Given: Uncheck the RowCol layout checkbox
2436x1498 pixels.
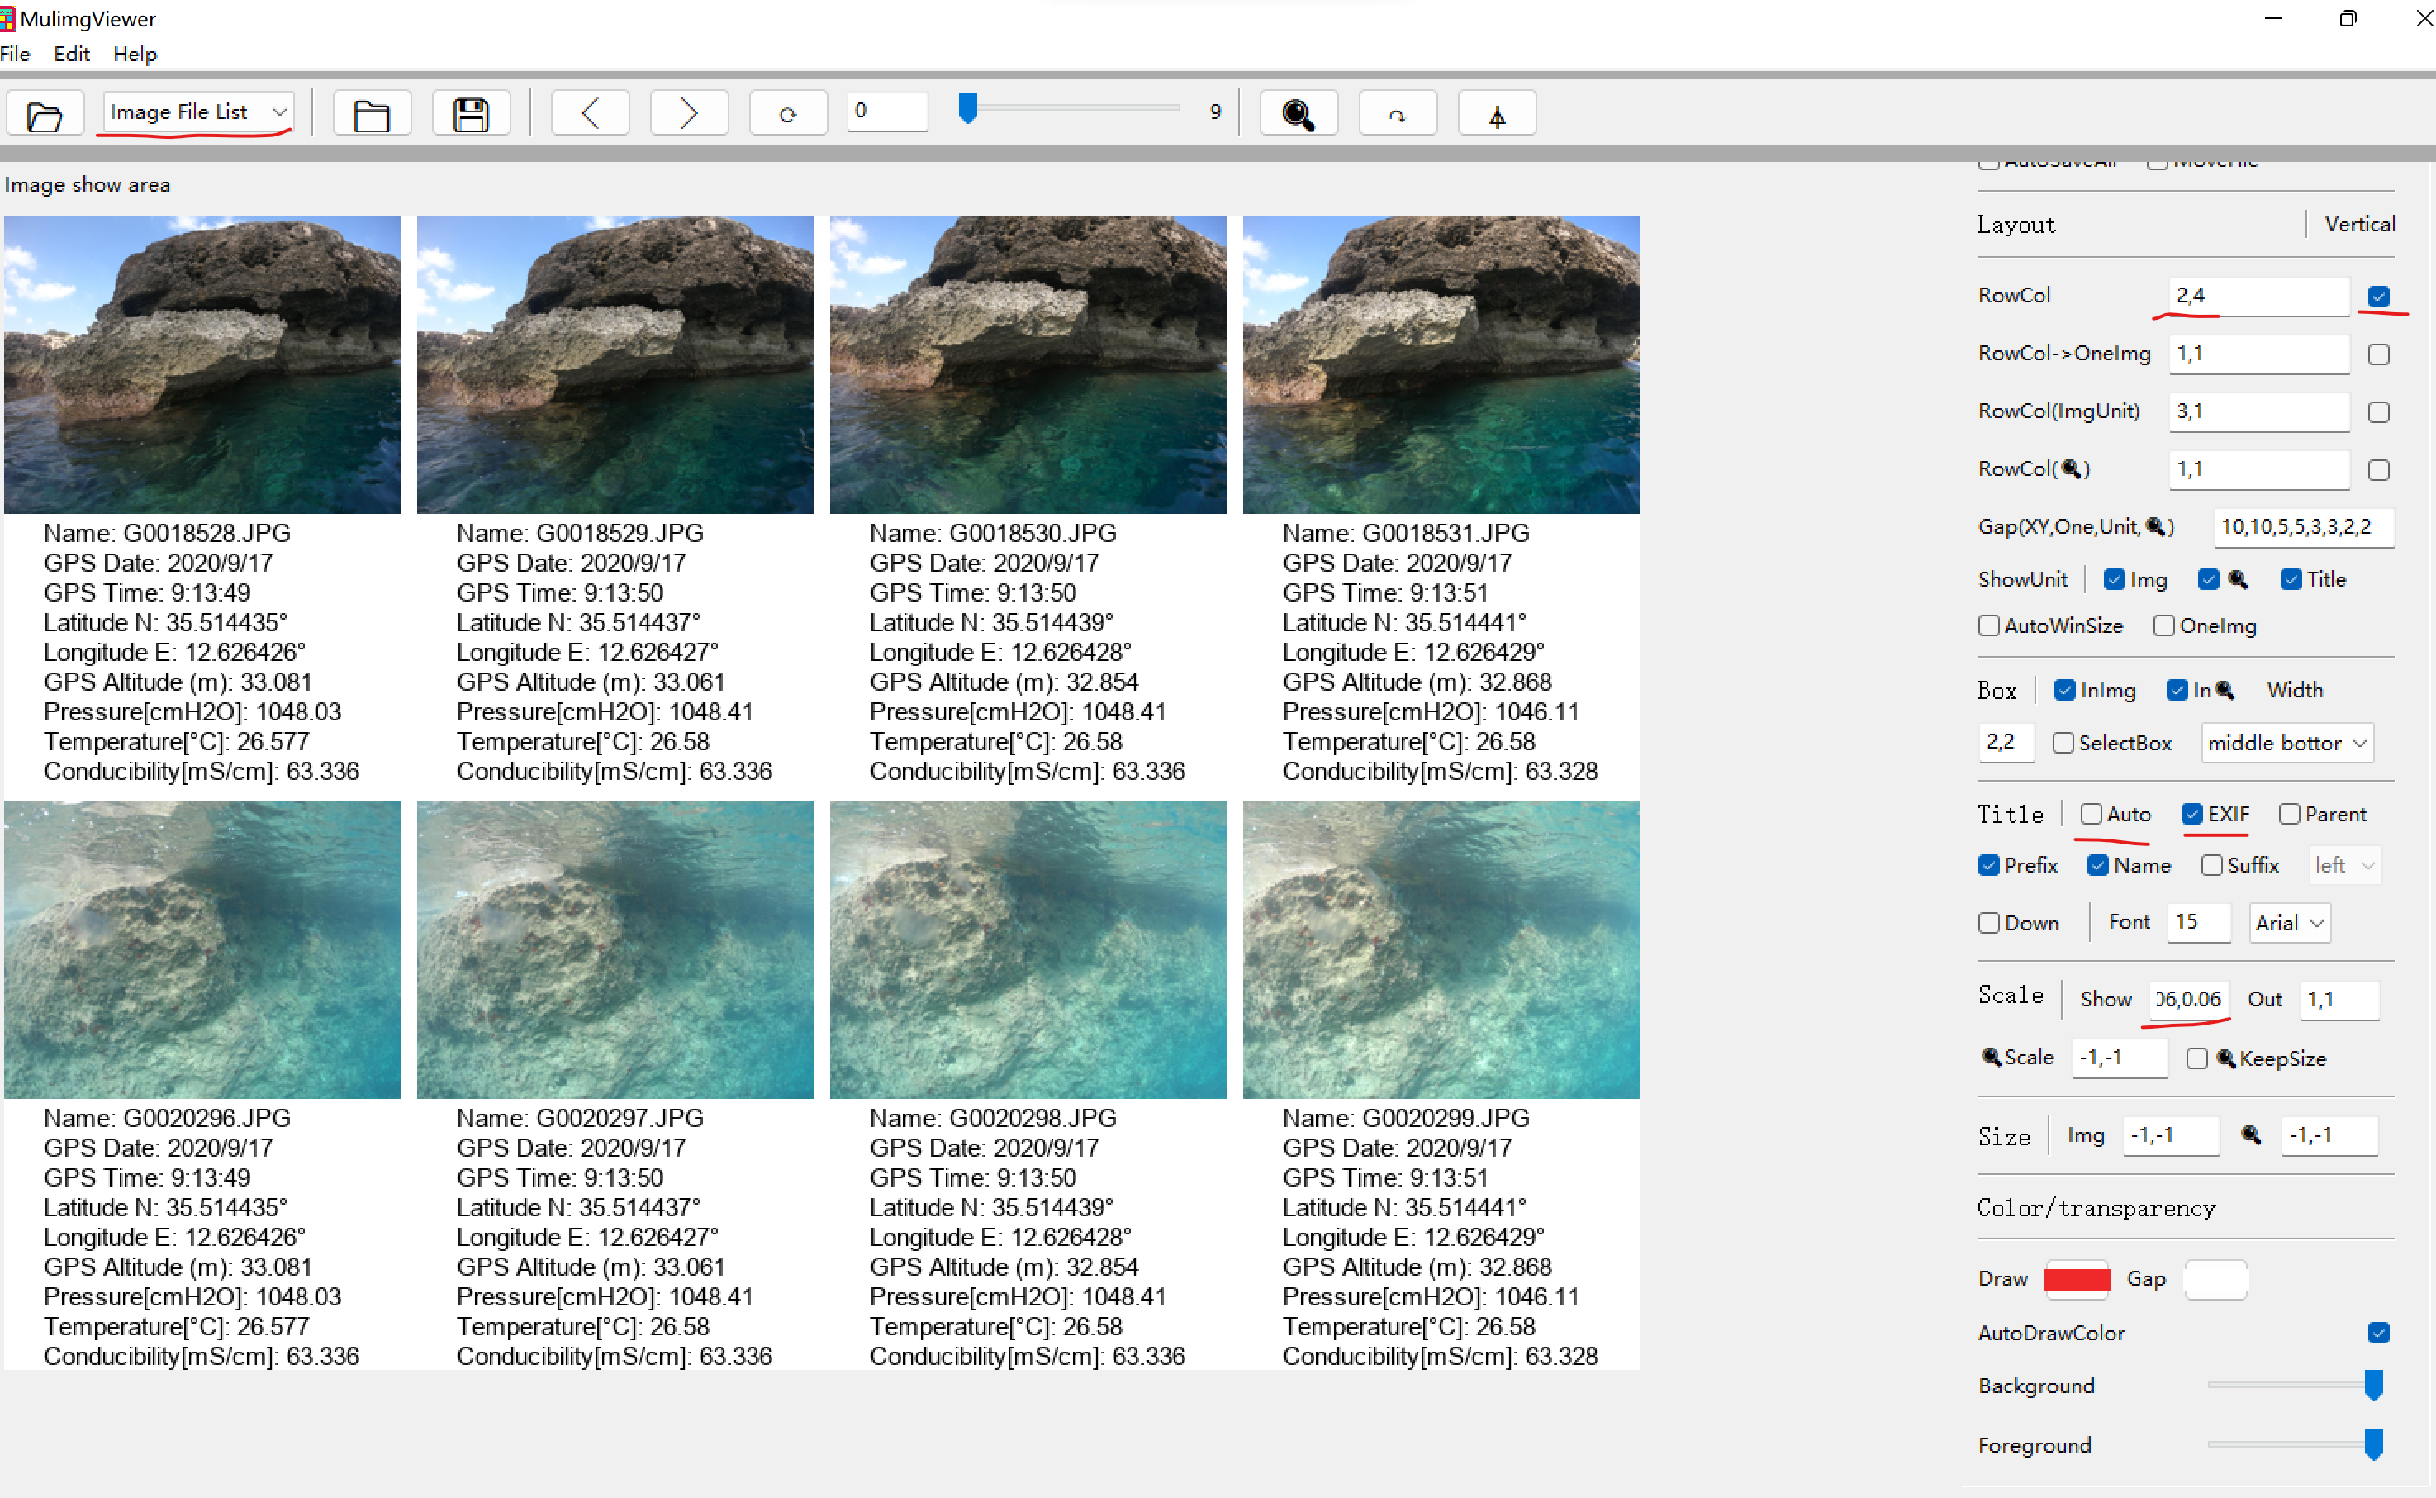Looking at the screenshot, I should (x=2380, y=295).
